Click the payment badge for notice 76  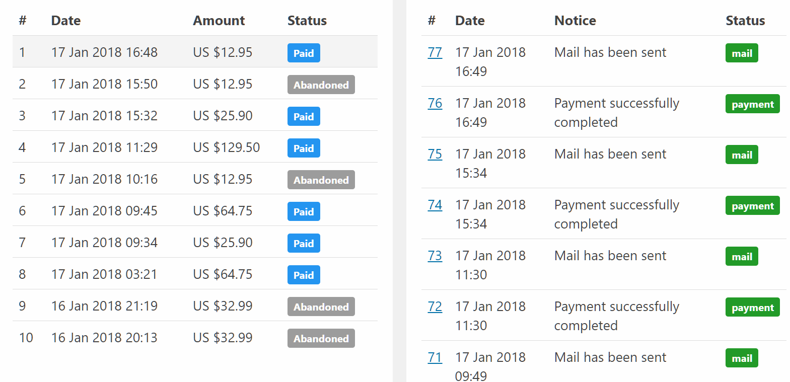tap(753, 104)
